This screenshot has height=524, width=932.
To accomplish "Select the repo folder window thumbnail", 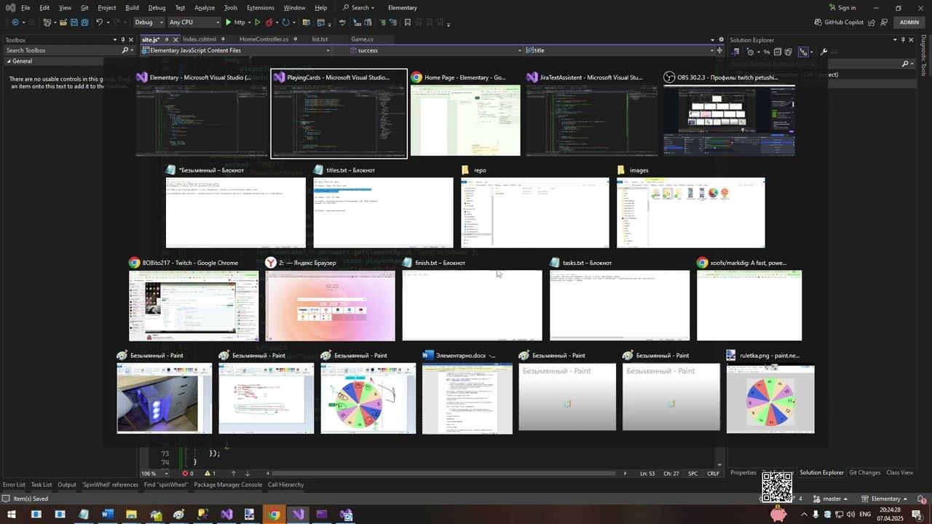I will tap(535, 207).
